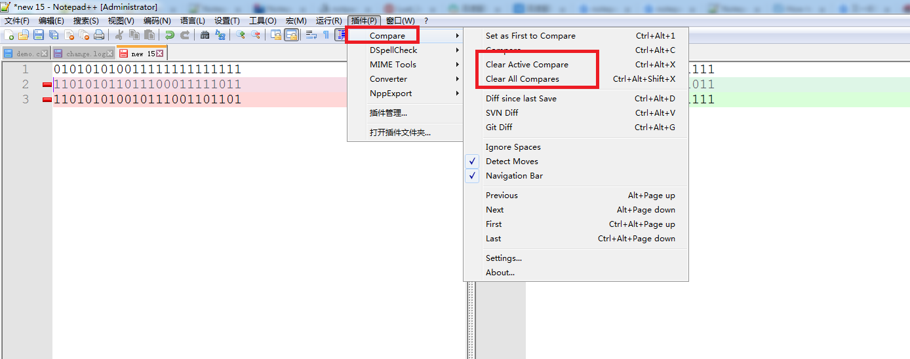
Task: Open Compare Settings... entry
Action: click(x=576, y=258)
